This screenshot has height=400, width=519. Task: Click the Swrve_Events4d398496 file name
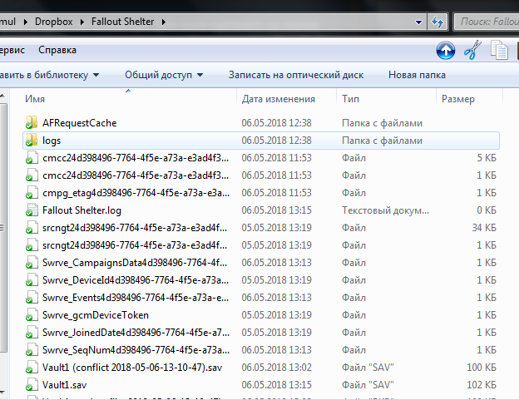pyautogui.click(x=136, y=298)
